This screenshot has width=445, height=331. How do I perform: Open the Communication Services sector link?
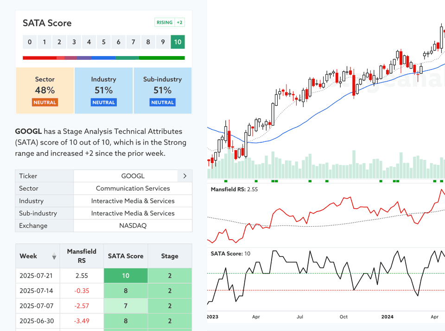point(133,189)
